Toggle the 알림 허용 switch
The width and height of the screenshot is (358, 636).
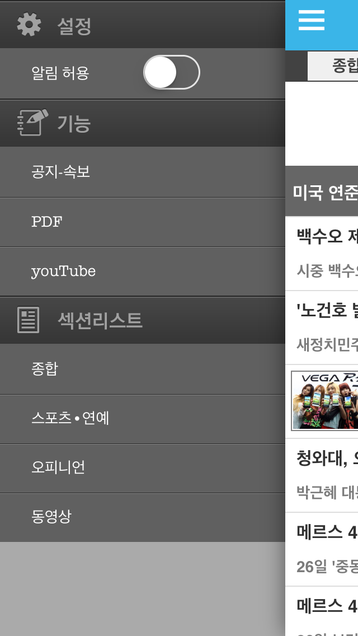(172, 72)
